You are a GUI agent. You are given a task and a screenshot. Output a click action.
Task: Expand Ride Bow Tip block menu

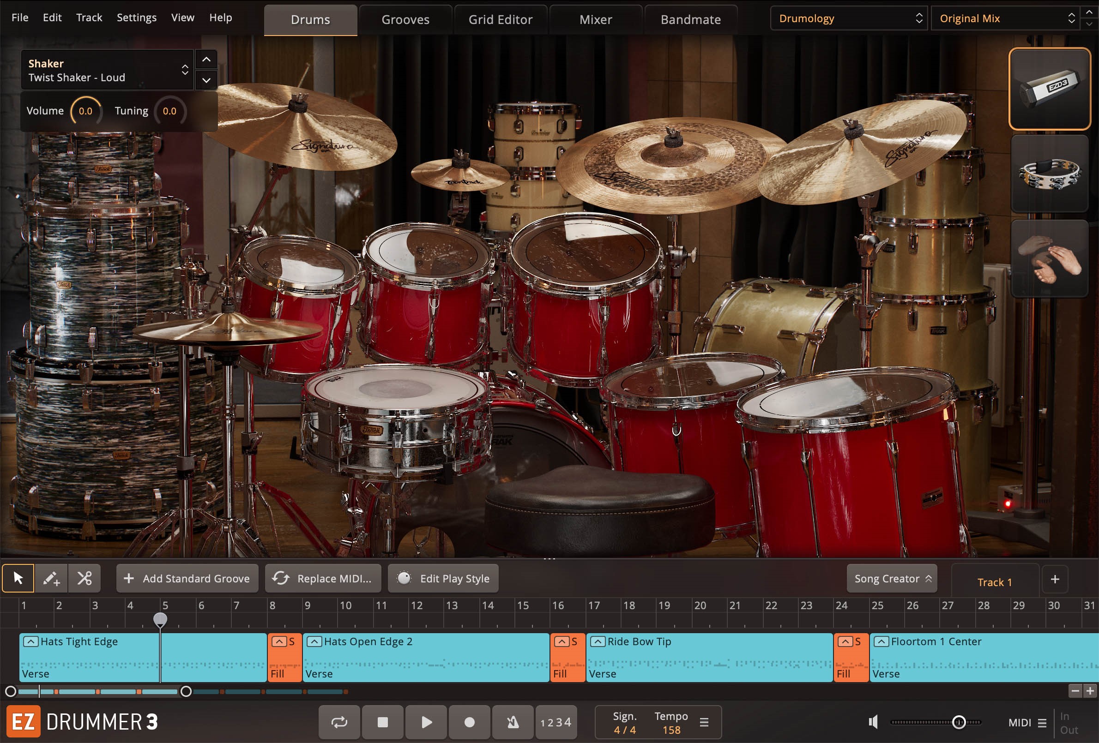pos(598,641)
